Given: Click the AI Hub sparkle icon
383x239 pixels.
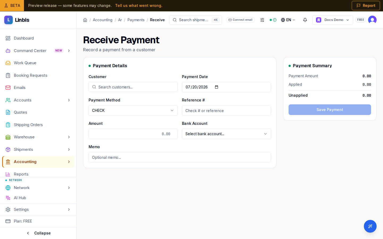Looking at the screenshot, I should (x=8, y=198).
